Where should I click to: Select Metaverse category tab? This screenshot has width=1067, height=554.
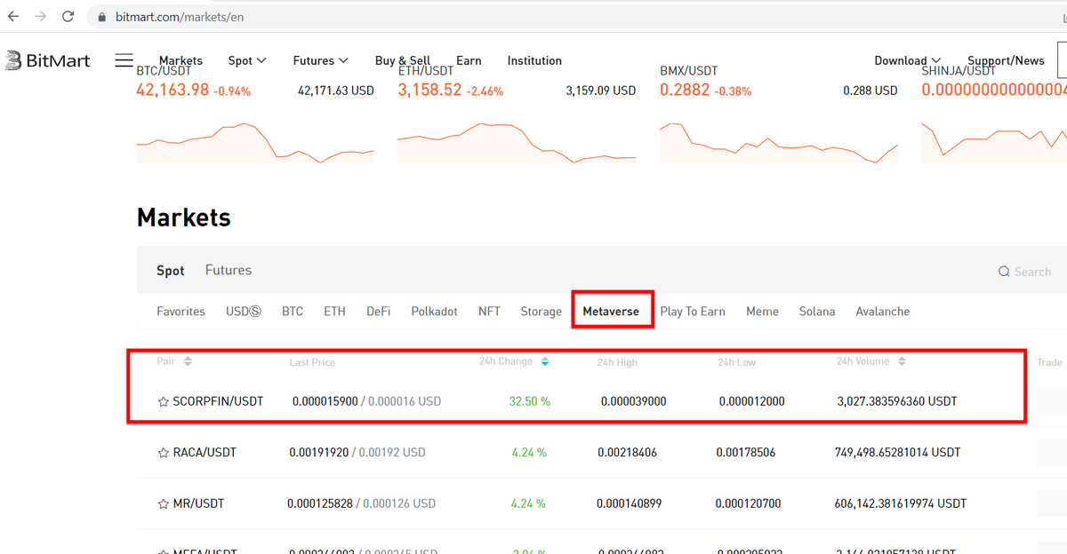click(x=611, y=312)
